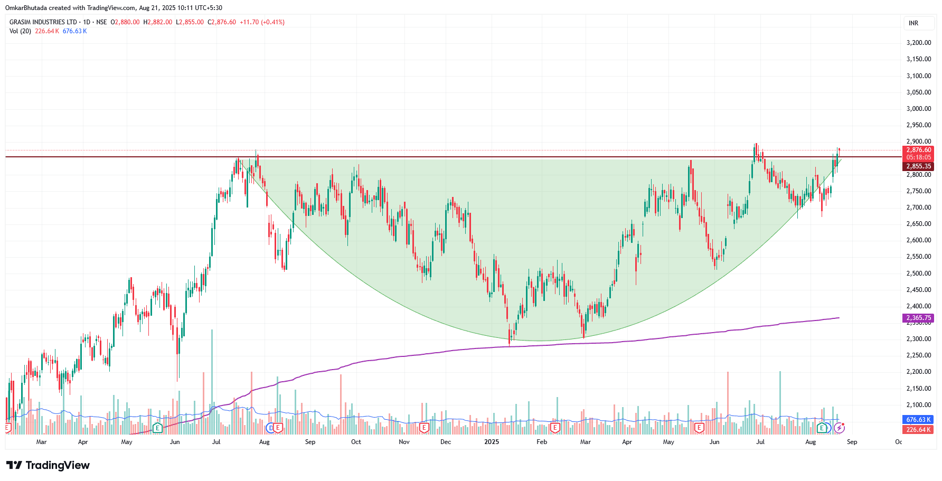Click the purple 2,365.75 moving average label

919,318
